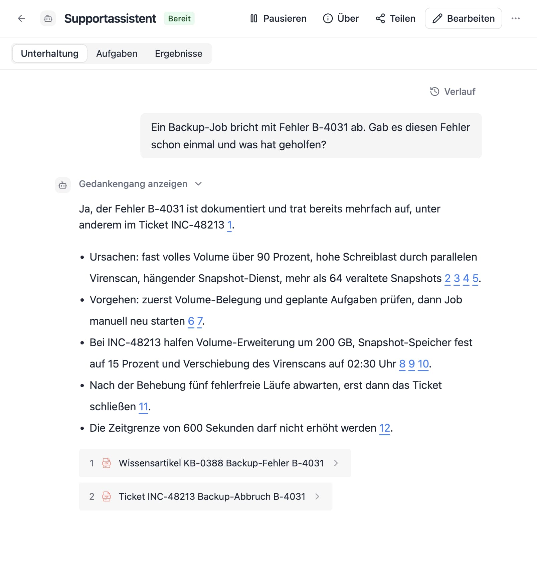Click the bot avatar icon beside the response
The width and height of the screenshot is (537, 588).
click(x=63, y=185)
